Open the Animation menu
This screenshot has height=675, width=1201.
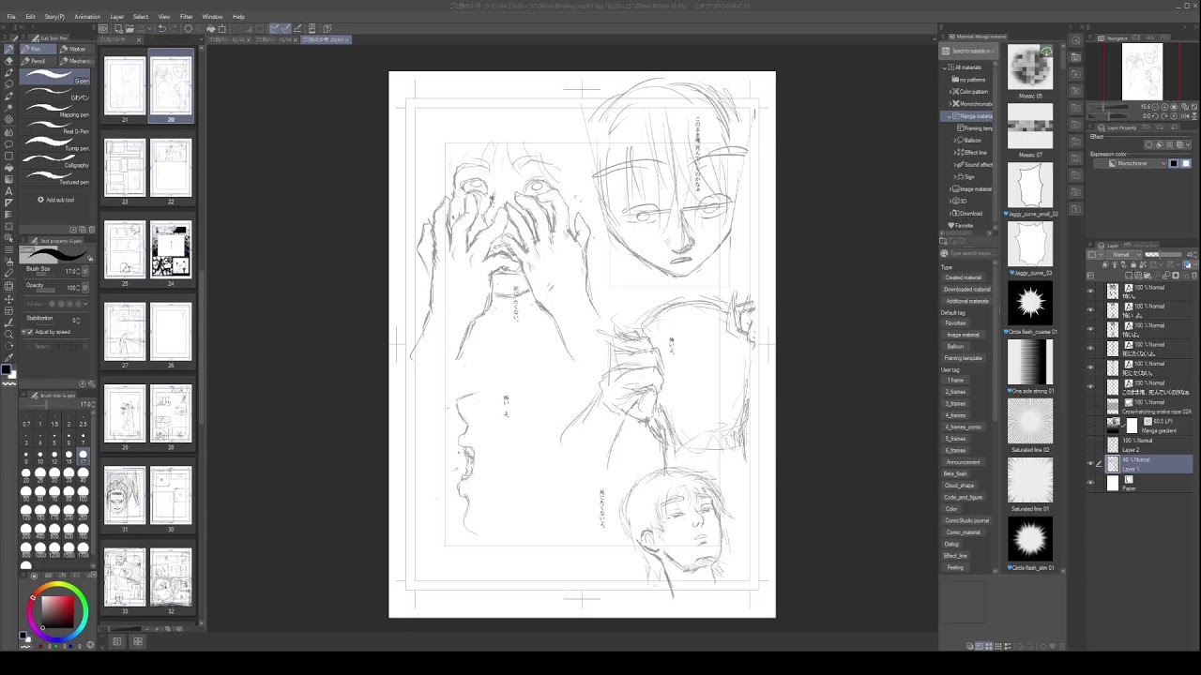tap(87, 17)
